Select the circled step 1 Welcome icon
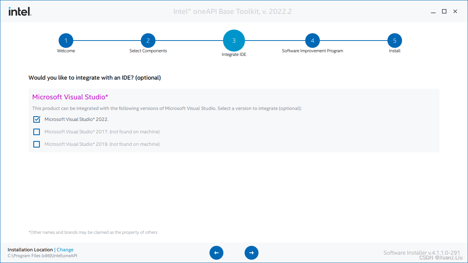Image resolution: width=468 pixels, height=263 pixels. click(66, 41)
